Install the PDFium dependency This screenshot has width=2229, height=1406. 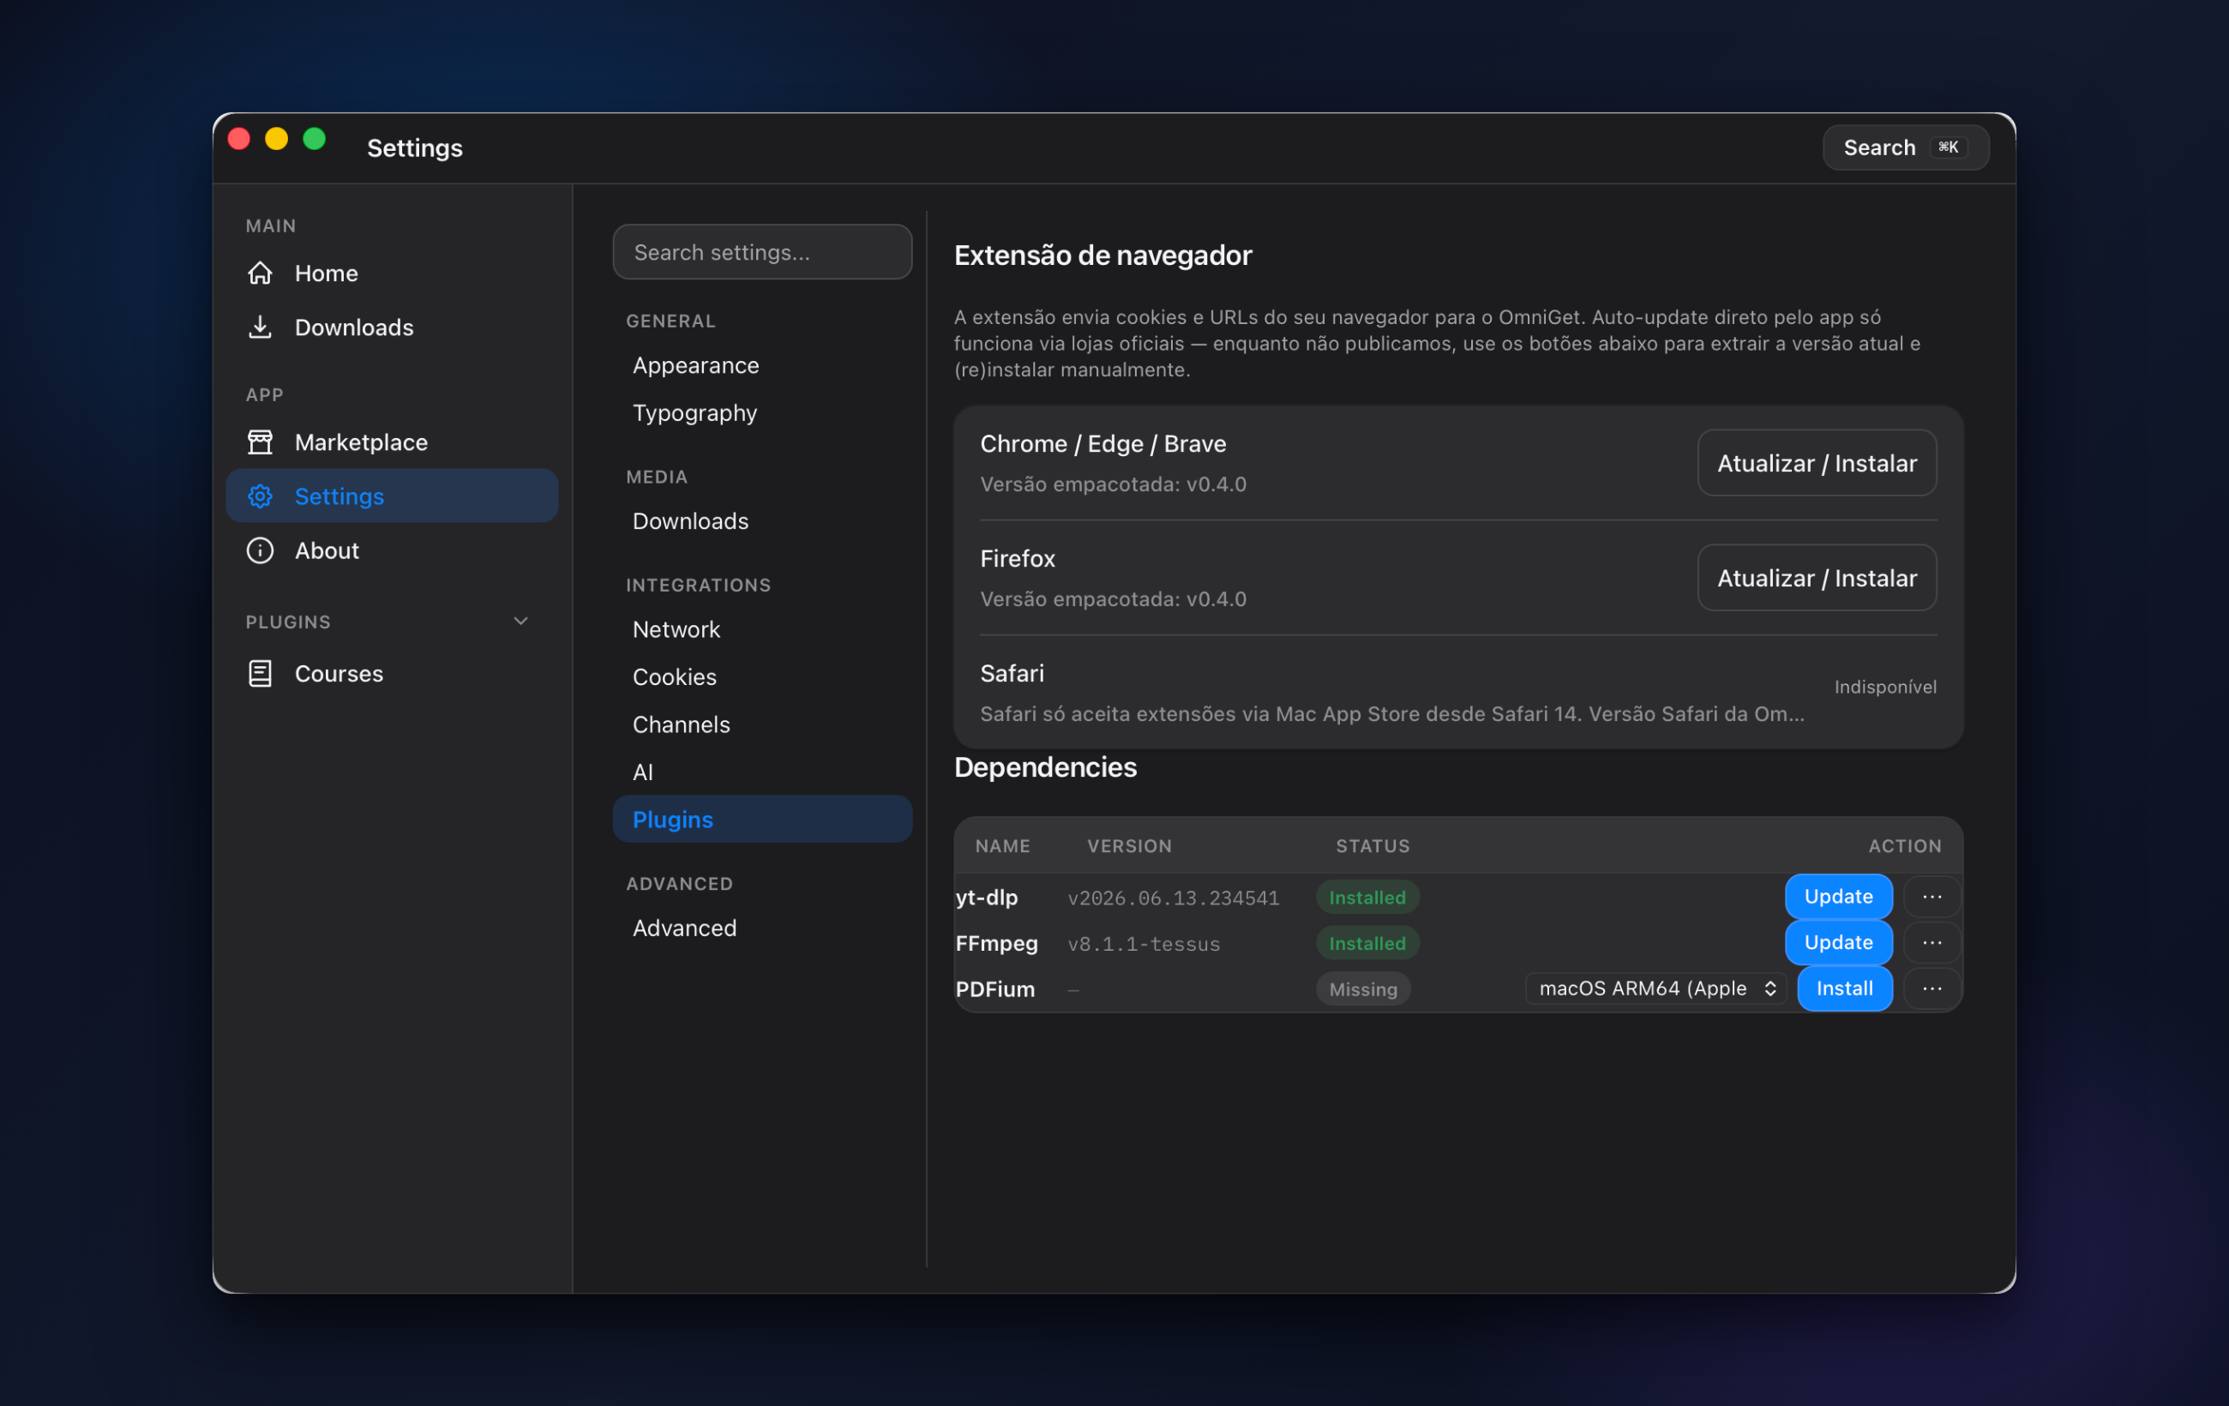pyautogui.click(x=1844, y=988)
